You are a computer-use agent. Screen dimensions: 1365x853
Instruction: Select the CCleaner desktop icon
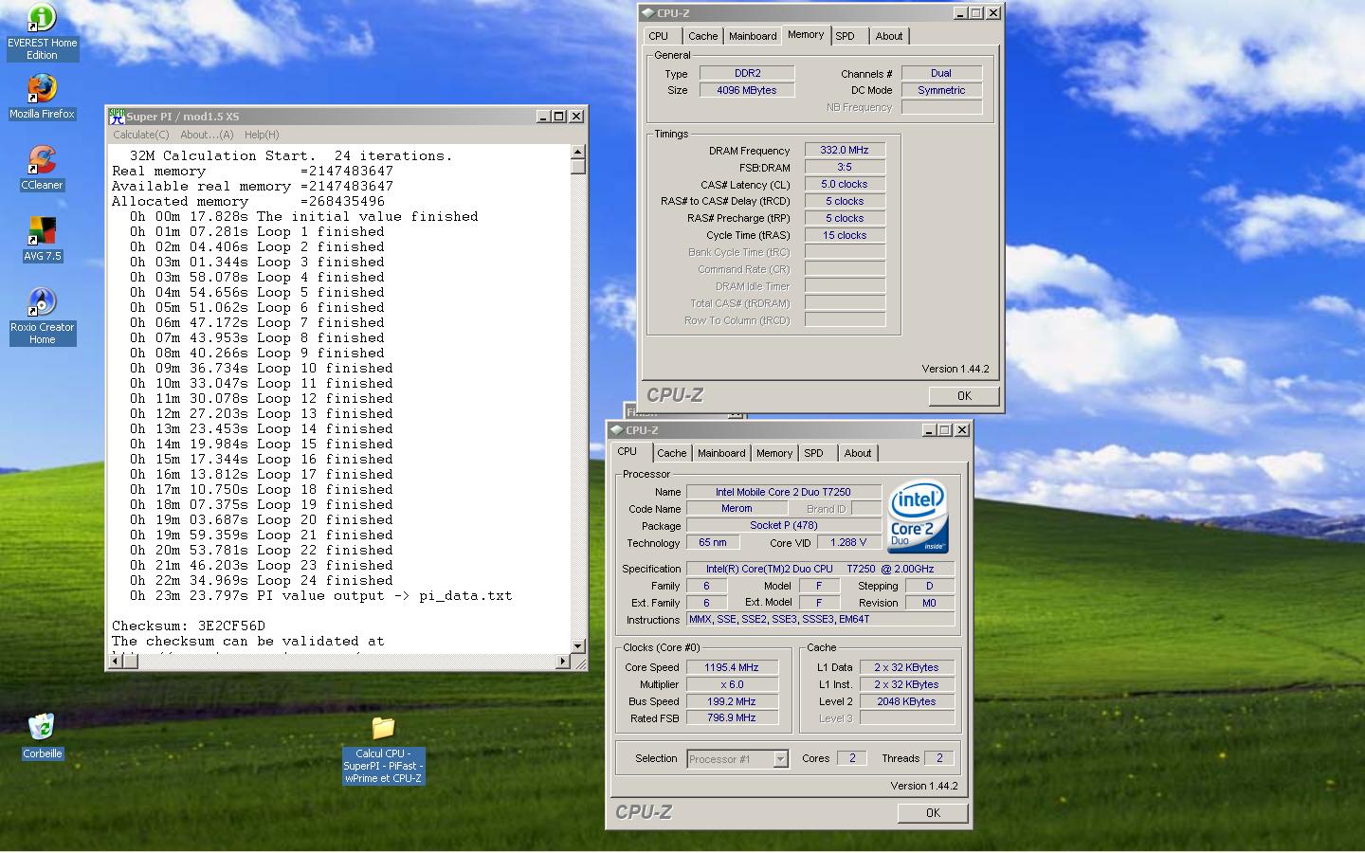[42, 168]
